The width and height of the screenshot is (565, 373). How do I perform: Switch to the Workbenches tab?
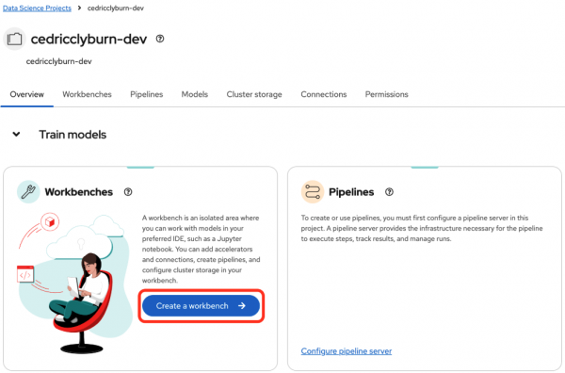pos(87,94)
